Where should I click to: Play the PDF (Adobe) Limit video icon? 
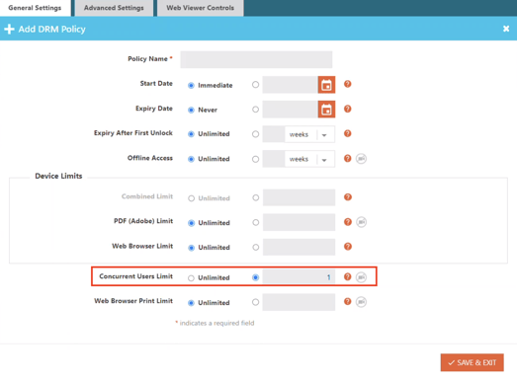tap(362, 222)
